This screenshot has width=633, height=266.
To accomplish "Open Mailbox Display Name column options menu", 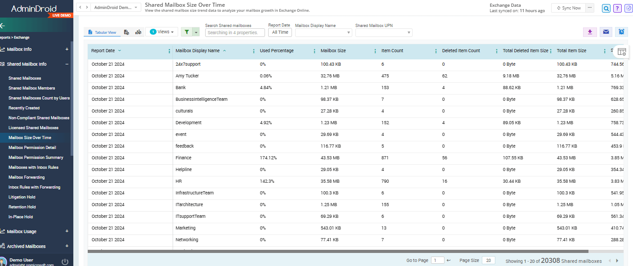I will click(254, 51).
